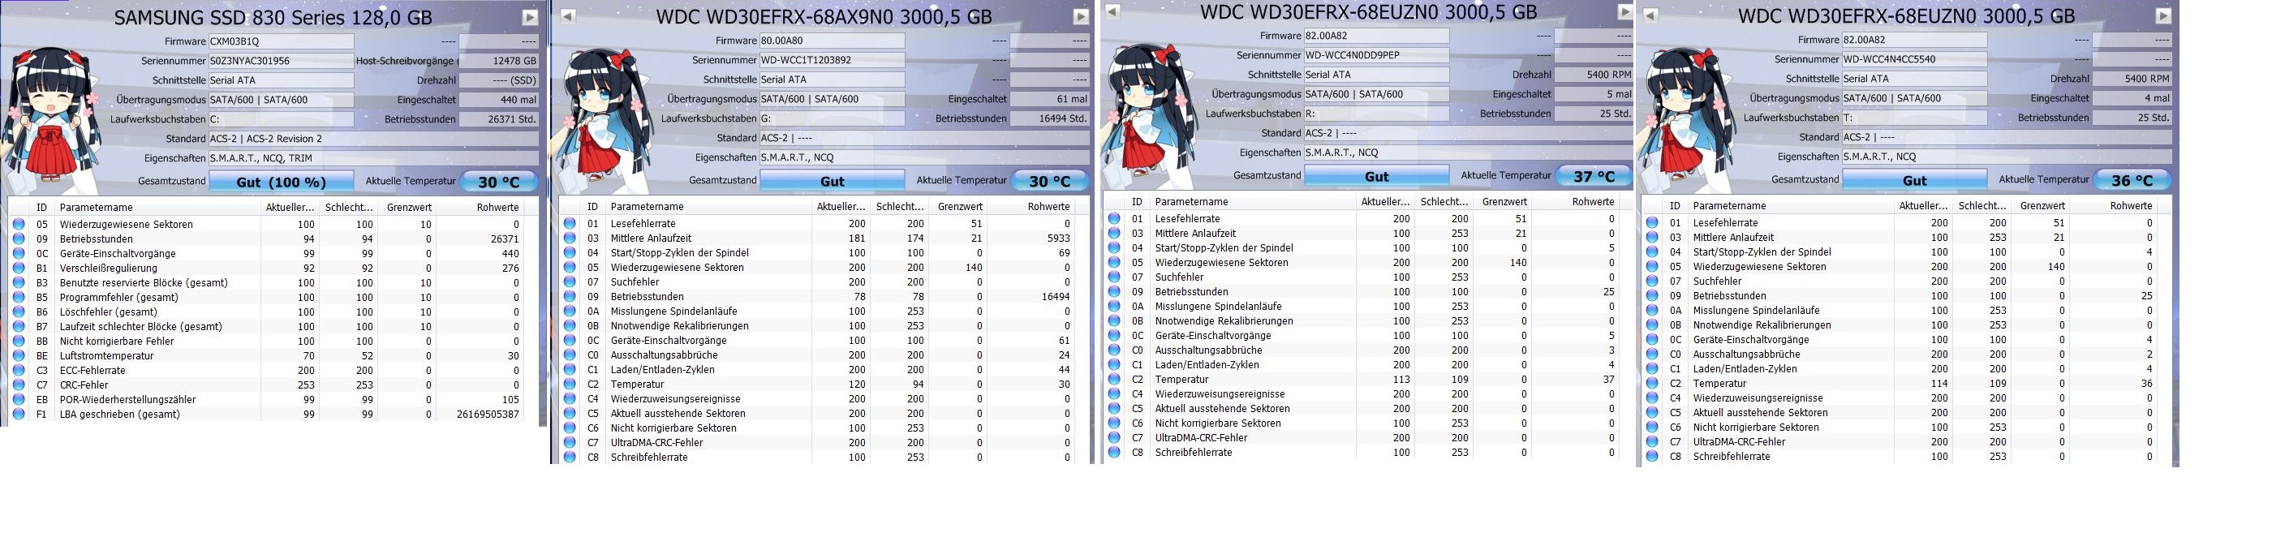Click previous-disk arrow in drive R: panel

coord(1112,11)
